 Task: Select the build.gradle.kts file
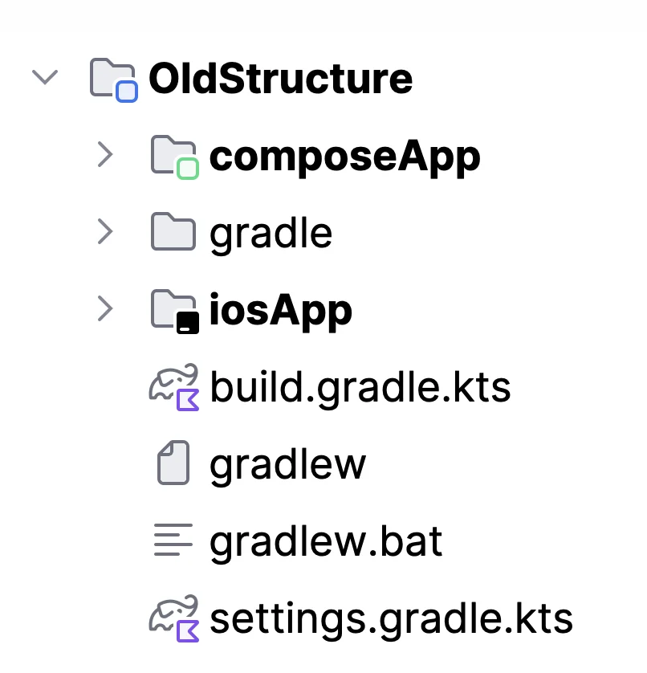[x=360, y=388]
